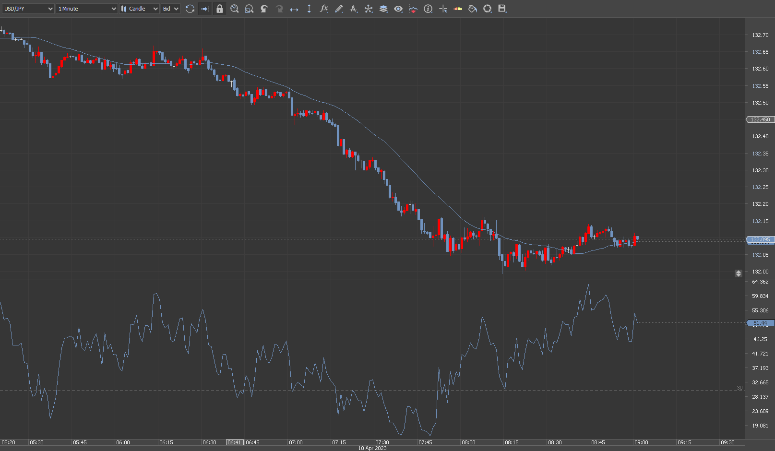Open the fx indicators menu
This screenshot has height=451, width=775.
pyautogui.click(x=324, y=9)
